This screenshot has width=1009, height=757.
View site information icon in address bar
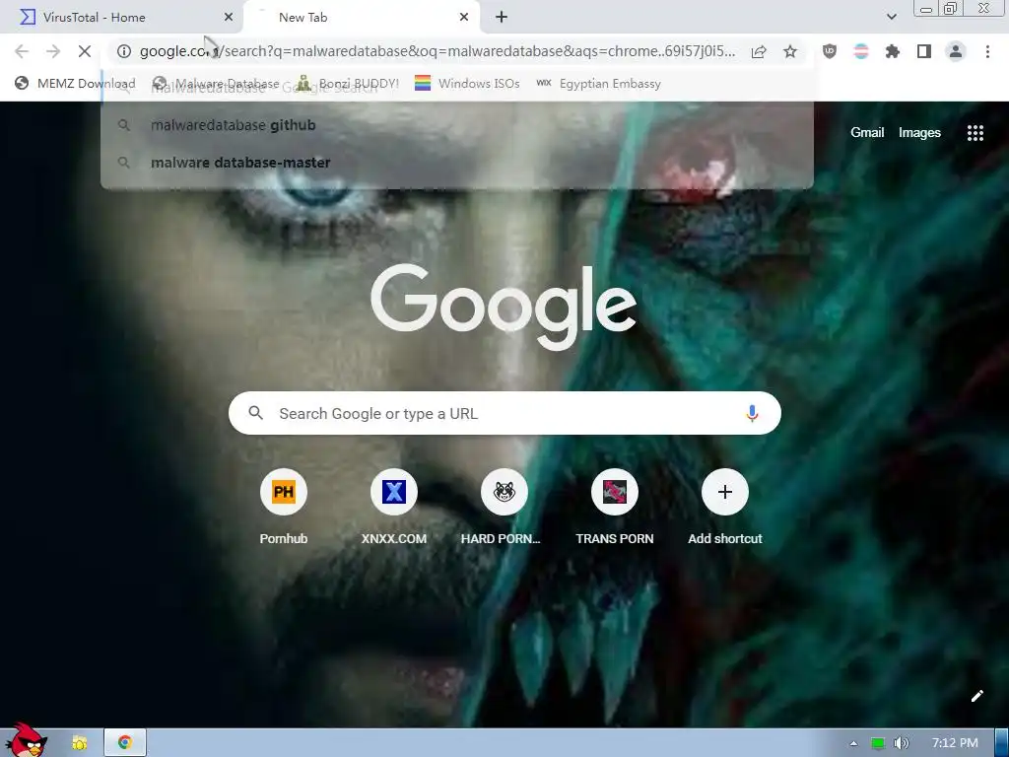[124, 51]
